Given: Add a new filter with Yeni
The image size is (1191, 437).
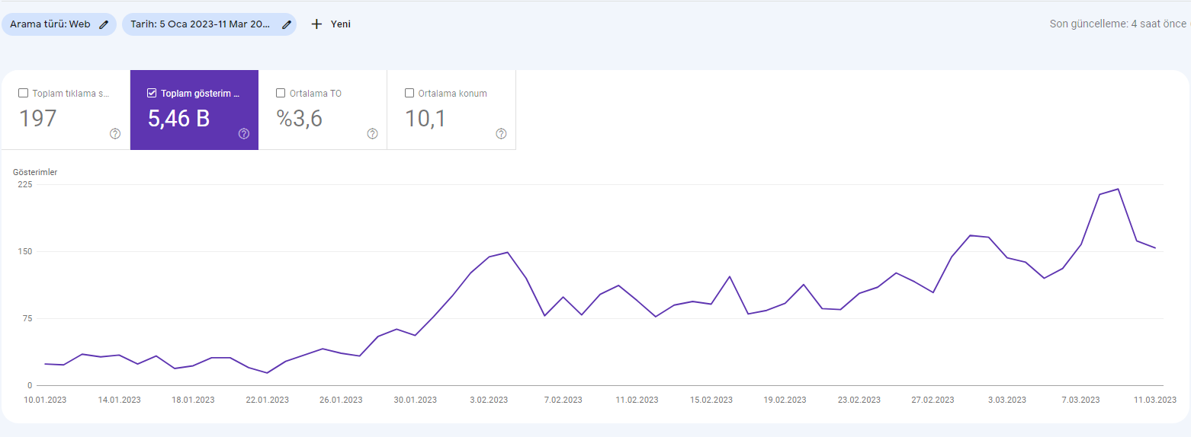Looking at the screenshot, I should click(332, 24).
